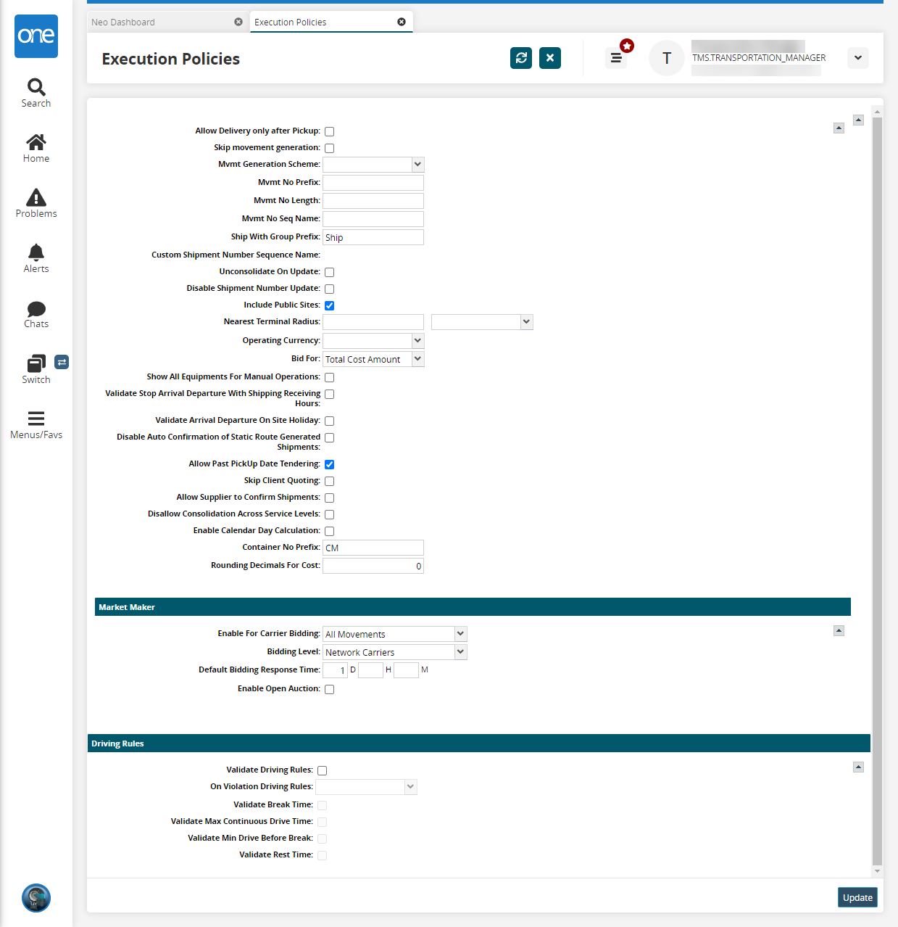Click the teal X close page button
This screenshot has width=898, height=927.
550,58
